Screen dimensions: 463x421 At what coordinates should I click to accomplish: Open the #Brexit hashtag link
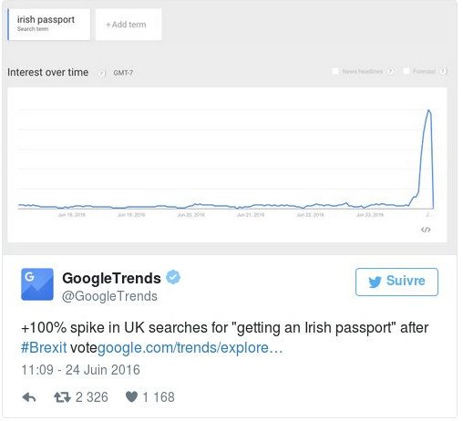click(x=44, y=348)
